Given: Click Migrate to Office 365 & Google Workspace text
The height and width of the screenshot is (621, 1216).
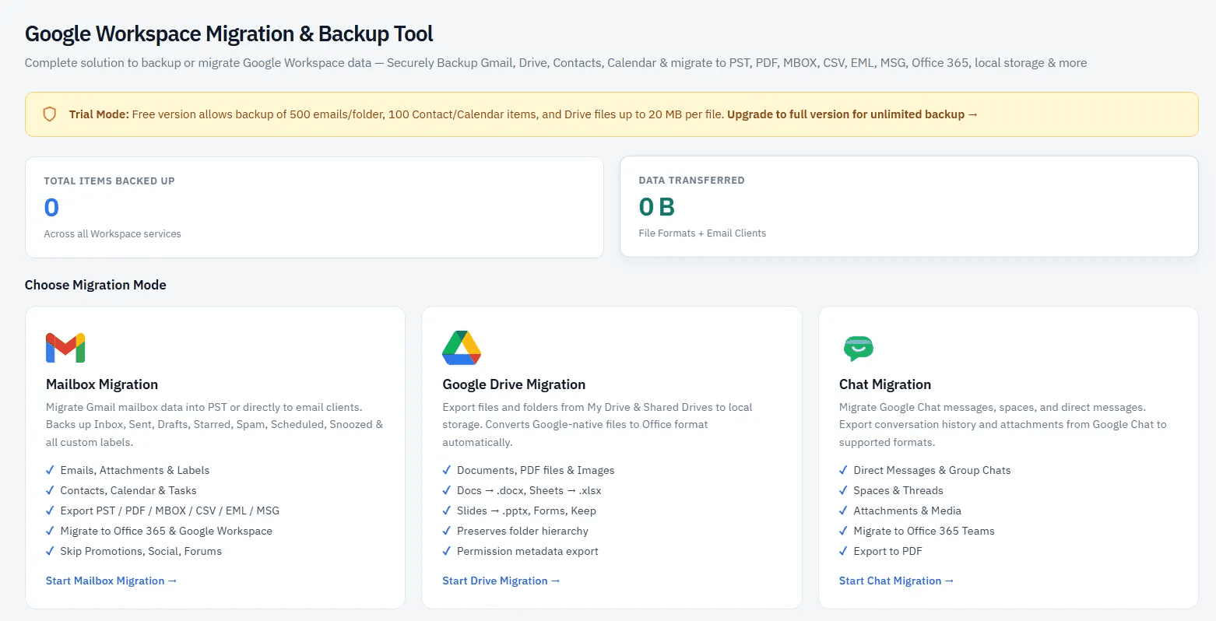Looking at the screenshot, I should tap(167, 531).
